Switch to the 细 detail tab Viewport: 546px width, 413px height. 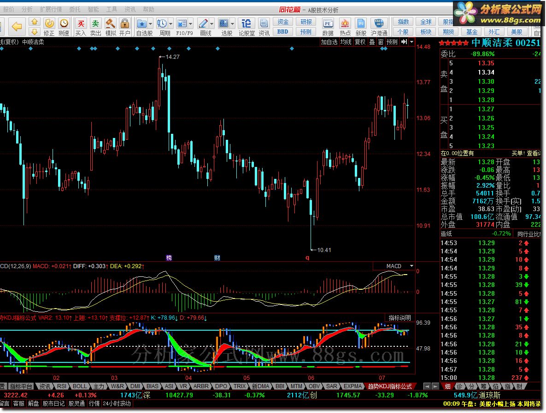[x=447, y=386]
